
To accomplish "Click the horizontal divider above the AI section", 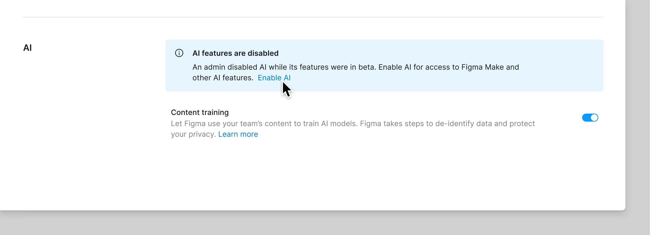I will point(313,17).
